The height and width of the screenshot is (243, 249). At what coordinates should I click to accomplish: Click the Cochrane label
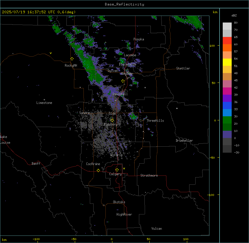click(x=93, y=164)
